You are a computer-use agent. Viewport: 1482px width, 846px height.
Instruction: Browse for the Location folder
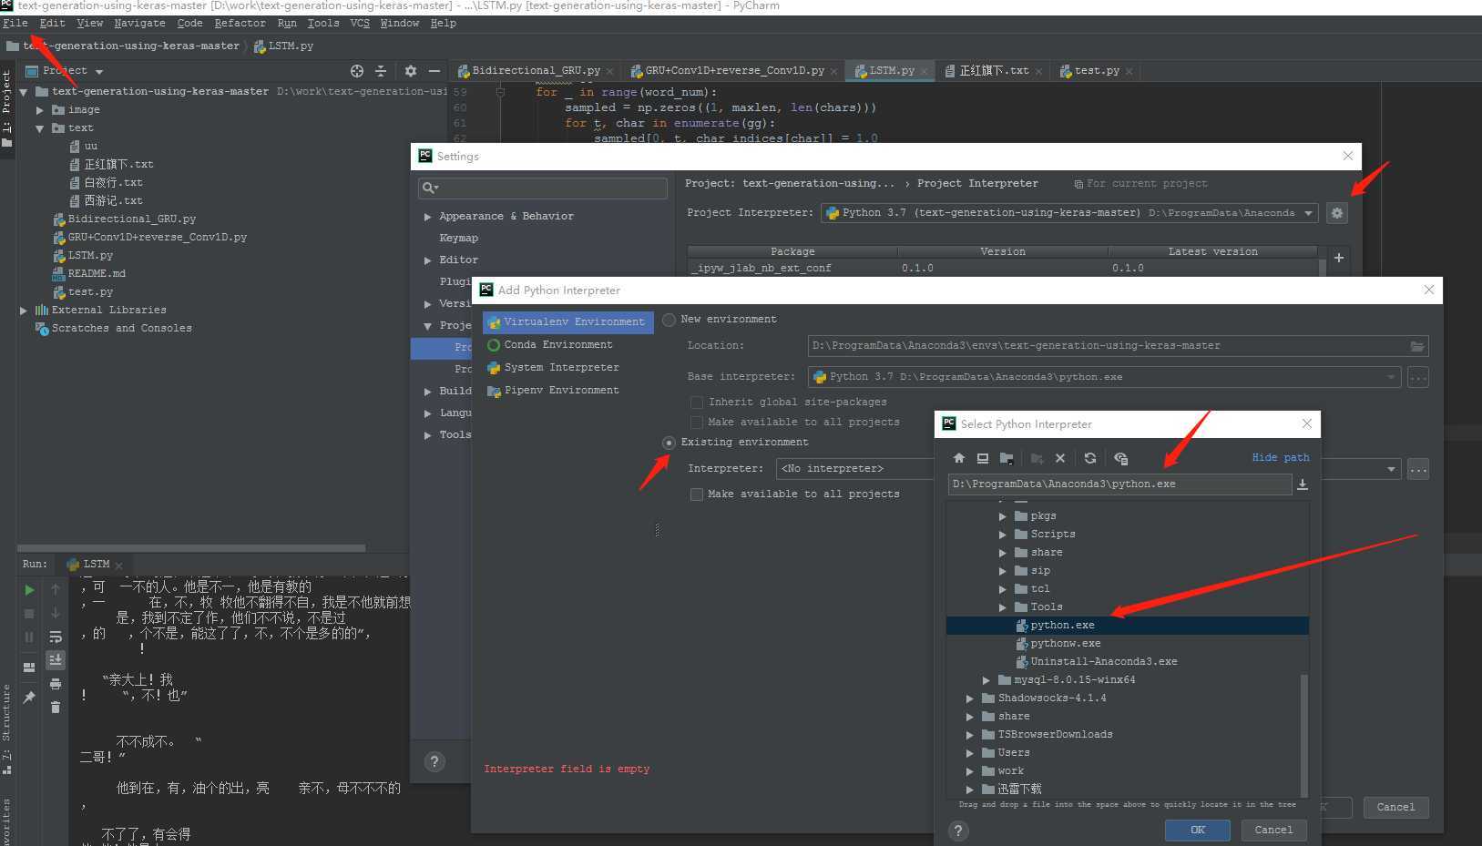(1416, 346)
